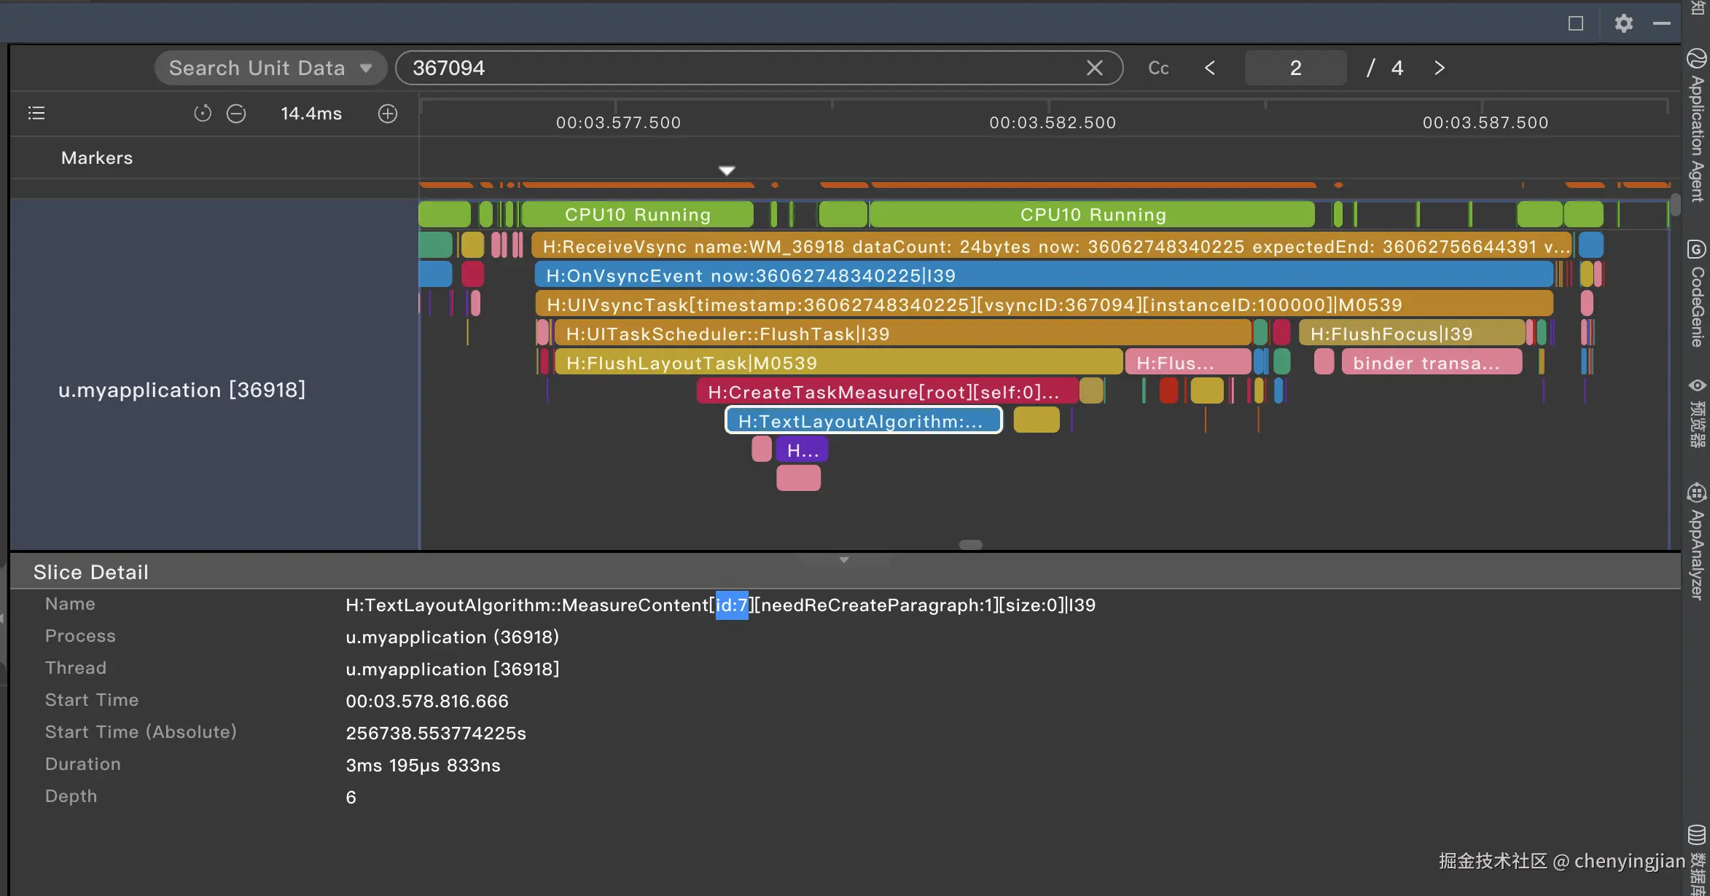The width and height of the screenshot is (1710, 896).
Task: Collapse the Slice Detail panel using the divider arrow
Action: point(844,560)
